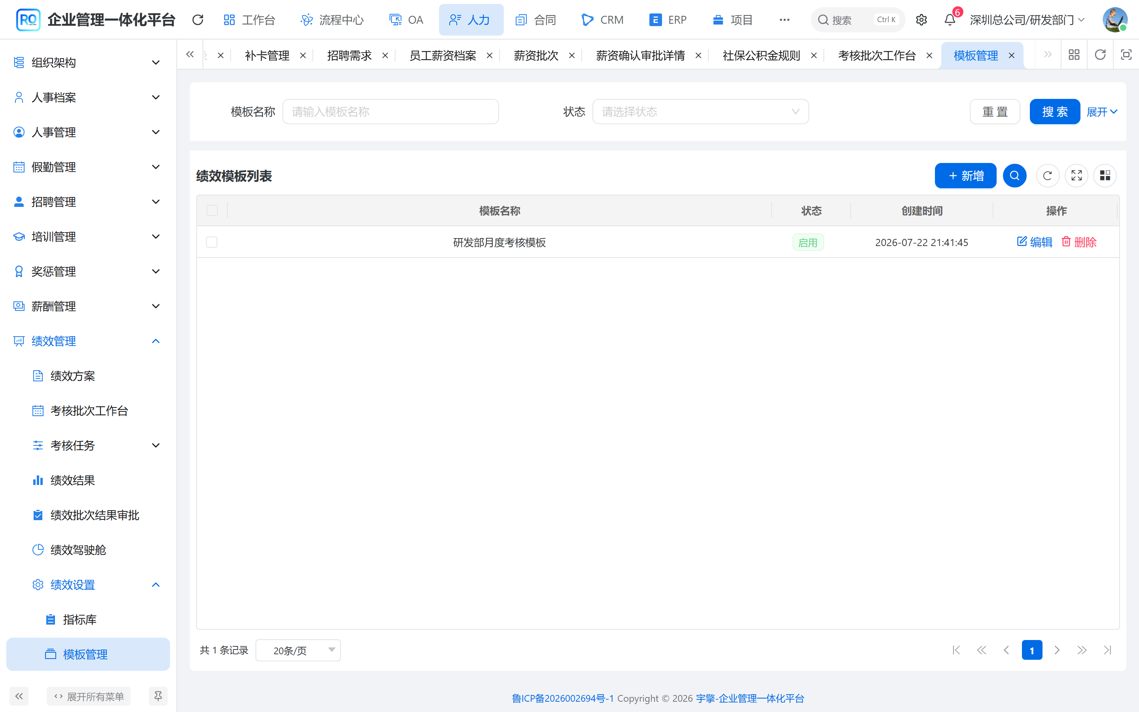Open 指标库 in the sidebar

[x=88, y=620]
